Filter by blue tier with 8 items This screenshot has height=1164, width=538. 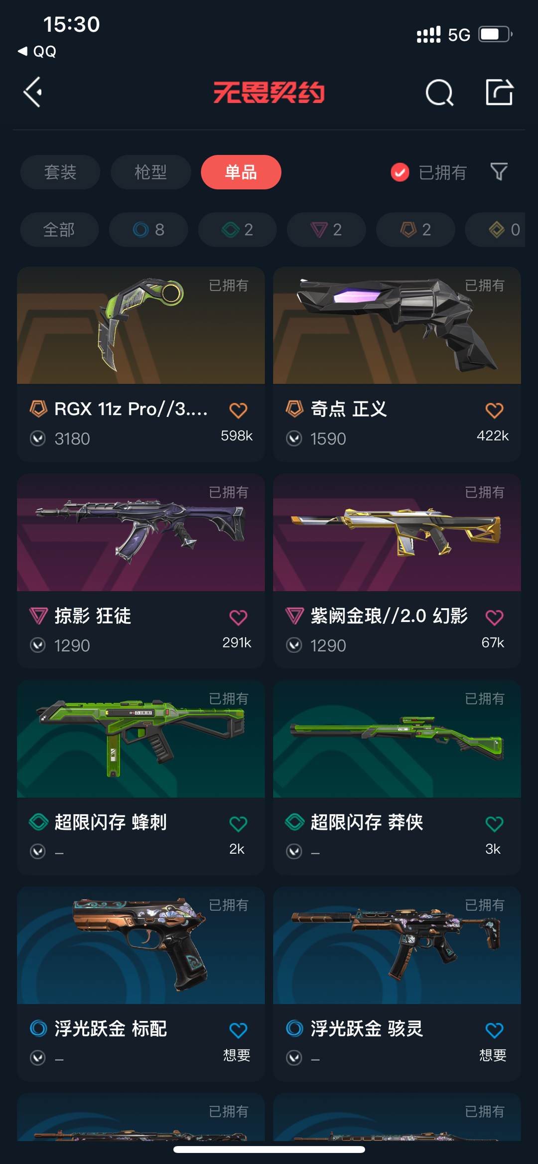click(x=148, y=230)
